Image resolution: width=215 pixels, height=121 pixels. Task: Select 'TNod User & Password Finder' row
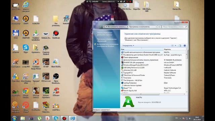(153, 75)
